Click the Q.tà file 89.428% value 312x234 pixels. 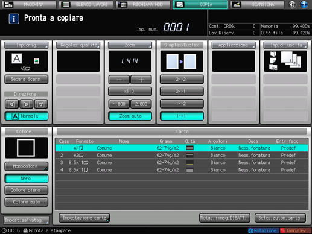click(301, 33)
